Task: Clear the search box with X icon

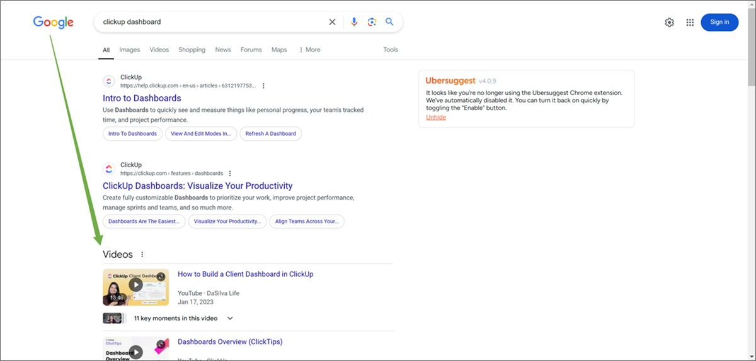Action: [x=332, y=22]
